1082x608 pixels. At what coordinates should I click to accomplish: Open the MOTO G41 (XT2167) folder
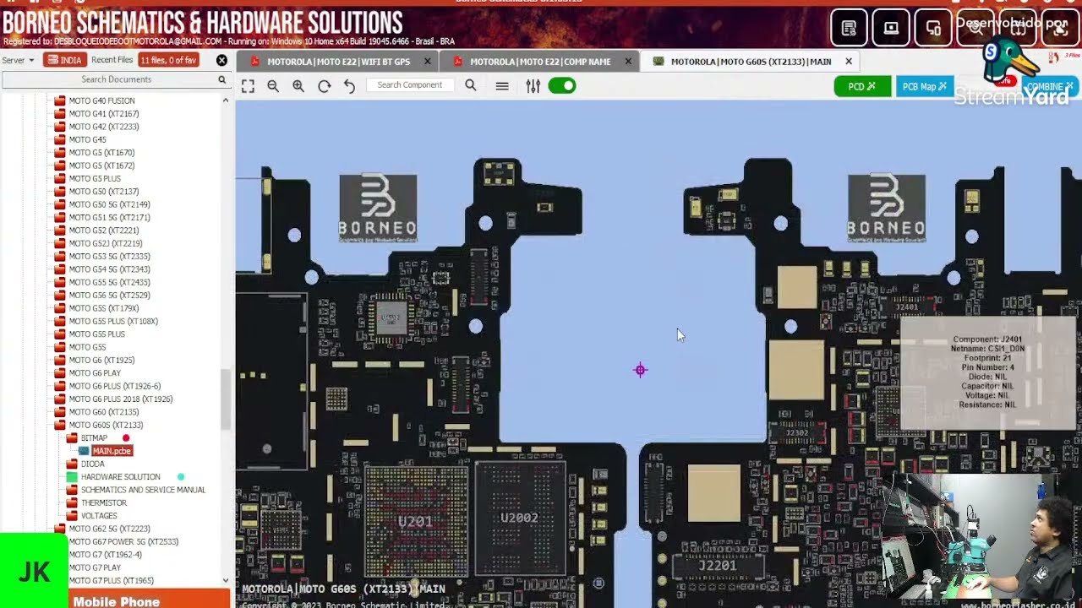point(103,114)
